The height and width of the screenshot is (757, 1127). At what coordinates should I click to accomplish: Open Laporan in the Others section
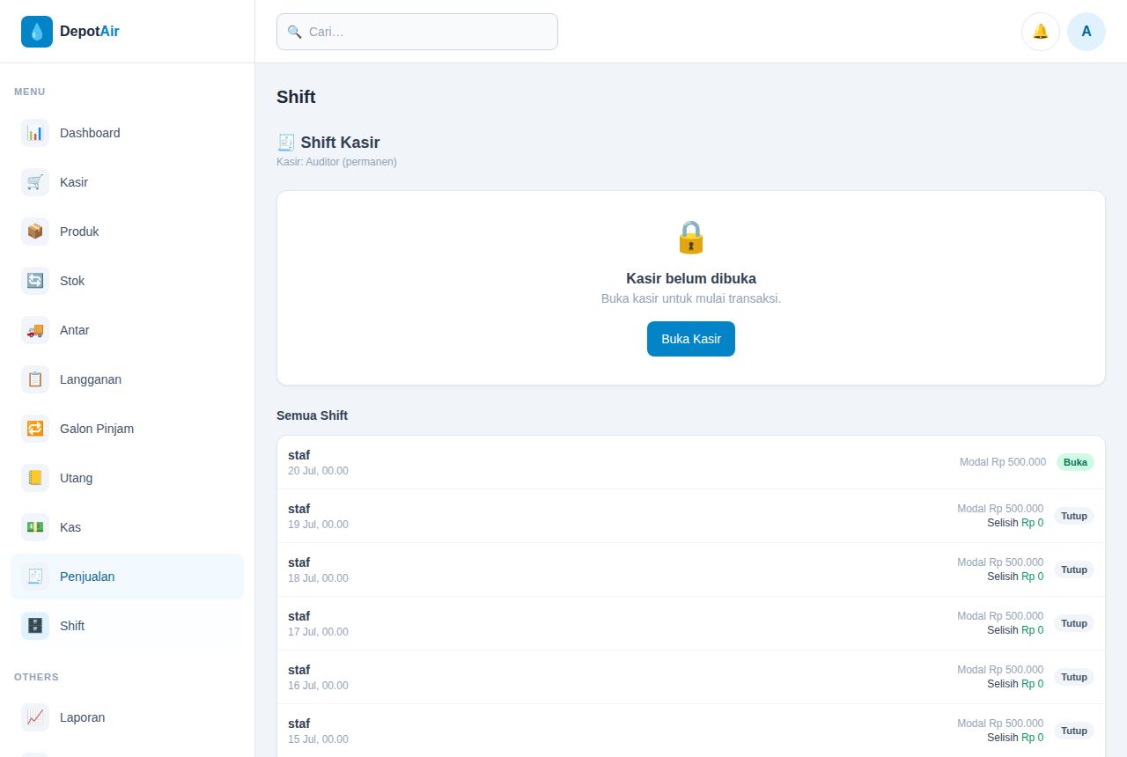click(x=127, y=717)
